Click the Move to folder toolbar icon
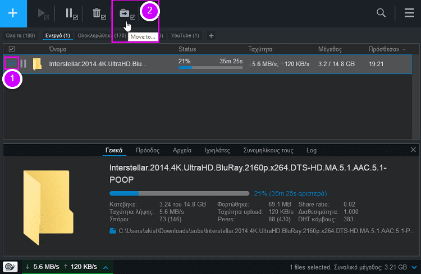Image resolution: width=421 pixels, height=274 pixels. click(127, 13)
